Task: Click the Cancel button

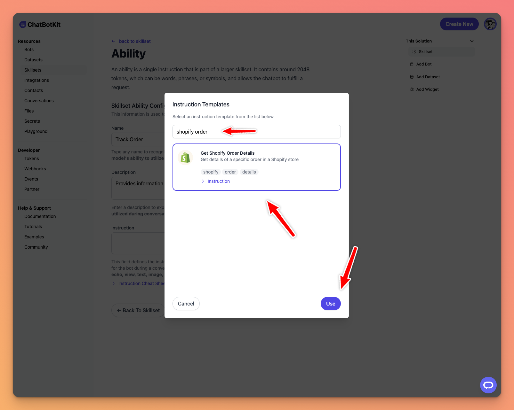Action: (186, 304)
